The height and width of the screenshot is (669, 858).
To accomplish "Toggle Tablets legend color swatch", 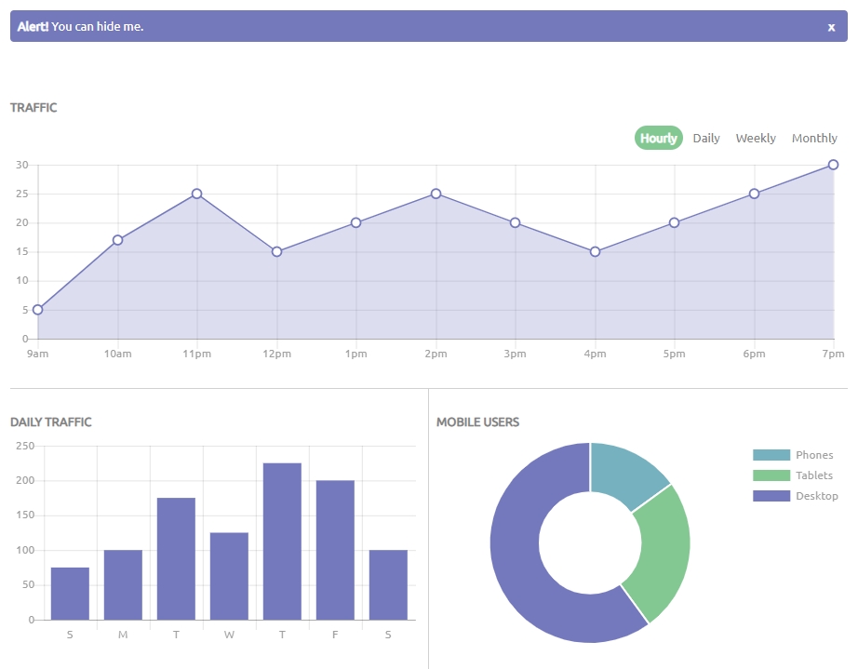I will [x=771, y=475].
